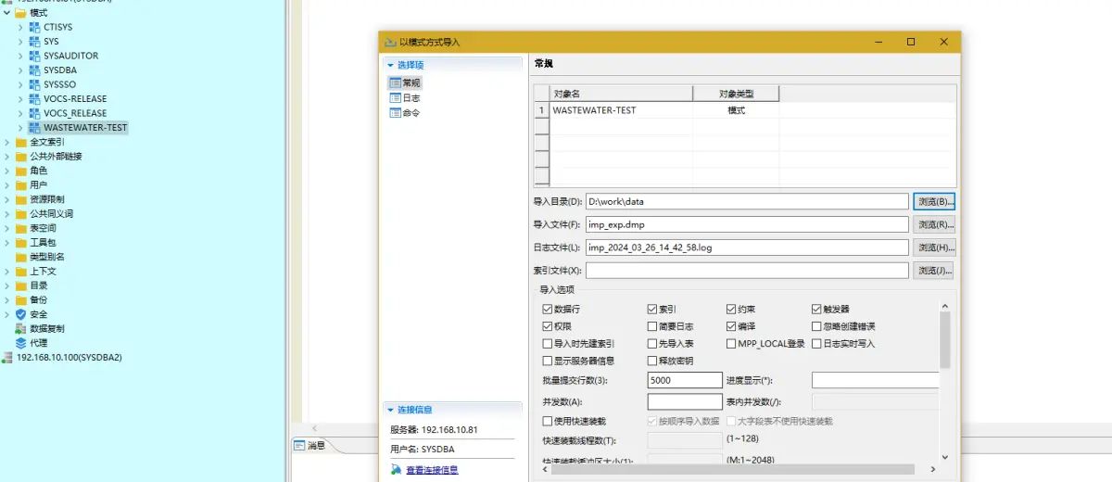Click the SYSDBA schema icon
The height and width of the screenshot is (482, 1112).
(x=35, y=70)
